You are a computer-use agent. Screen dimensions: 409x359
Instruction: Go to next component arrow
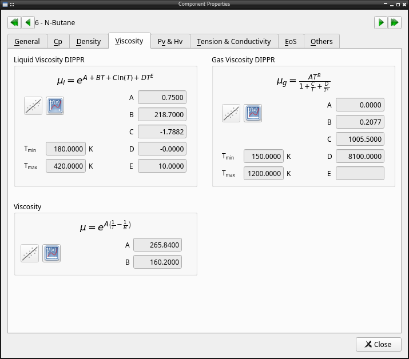[x=381, y=22]
